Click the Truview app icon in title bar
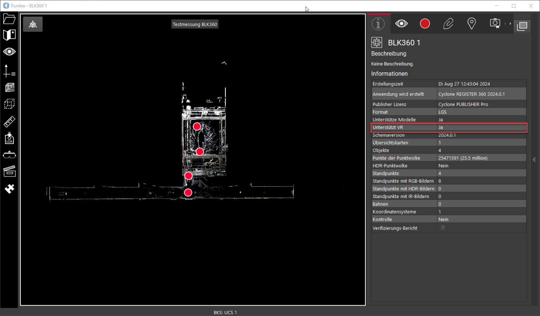The image size is (540, 316). coord(6,6)
